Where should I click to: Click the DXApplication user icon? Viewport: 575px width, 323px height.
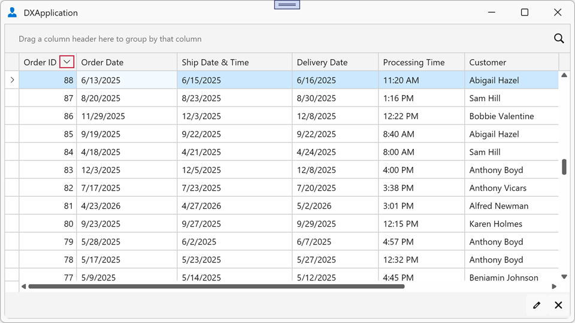click(x=12, y=13)
